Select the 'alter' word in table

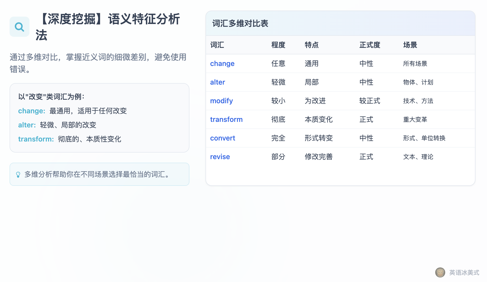217,82
